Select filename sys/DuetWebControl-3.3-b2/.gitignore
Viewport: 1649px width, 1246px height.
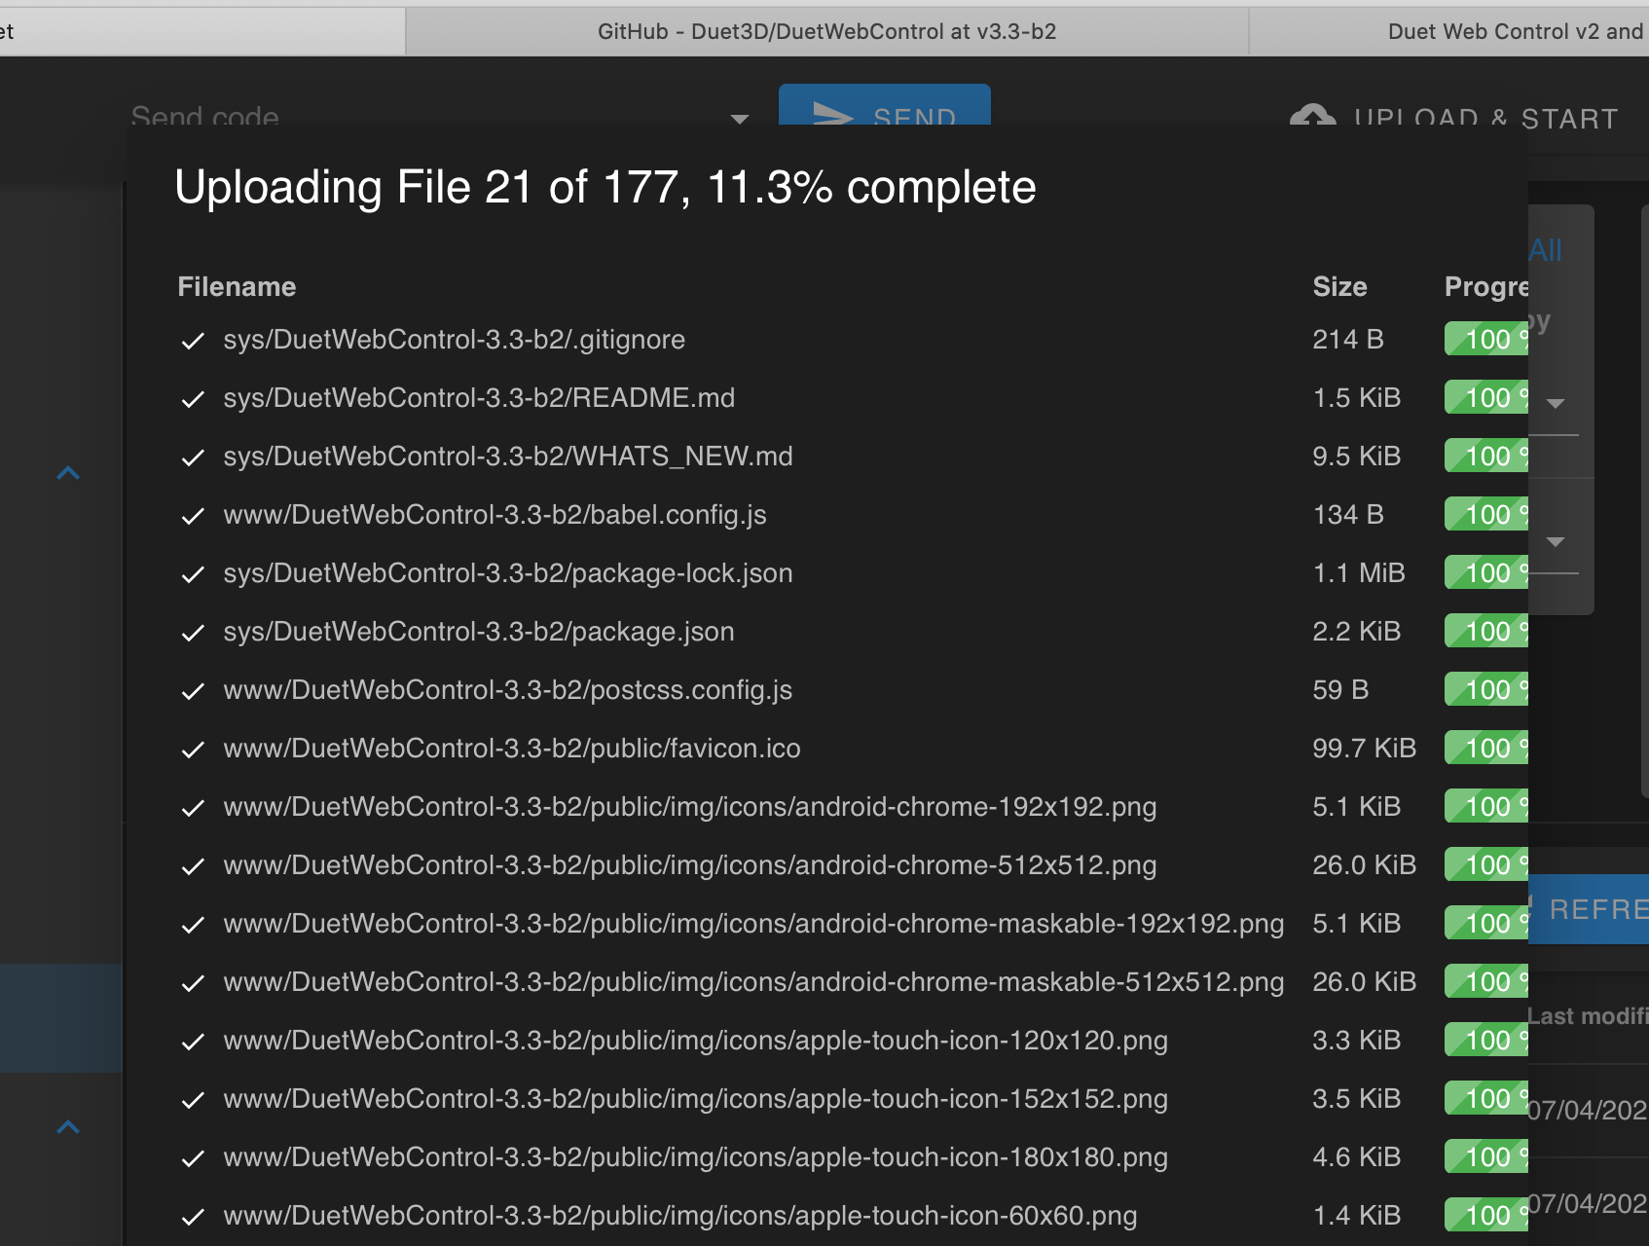[x=454, y=339]
